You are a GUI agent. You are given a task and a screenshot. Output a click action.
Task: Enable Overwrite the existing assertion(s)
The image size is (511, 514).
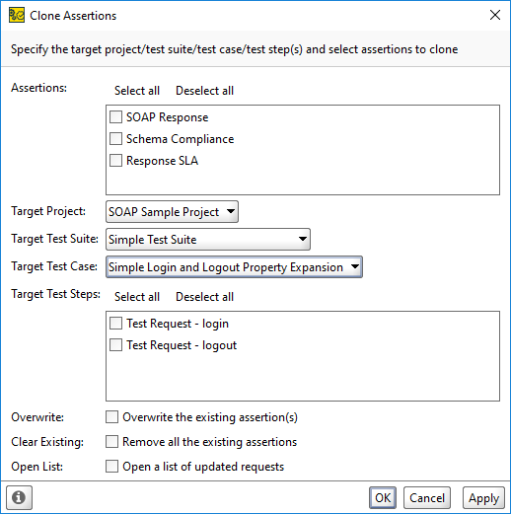[111, 416]
